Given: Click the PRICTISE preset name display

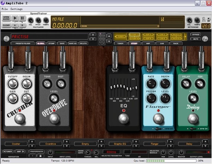Looking at the screenshot, I should pyautogui.click(x=49, y=37).
